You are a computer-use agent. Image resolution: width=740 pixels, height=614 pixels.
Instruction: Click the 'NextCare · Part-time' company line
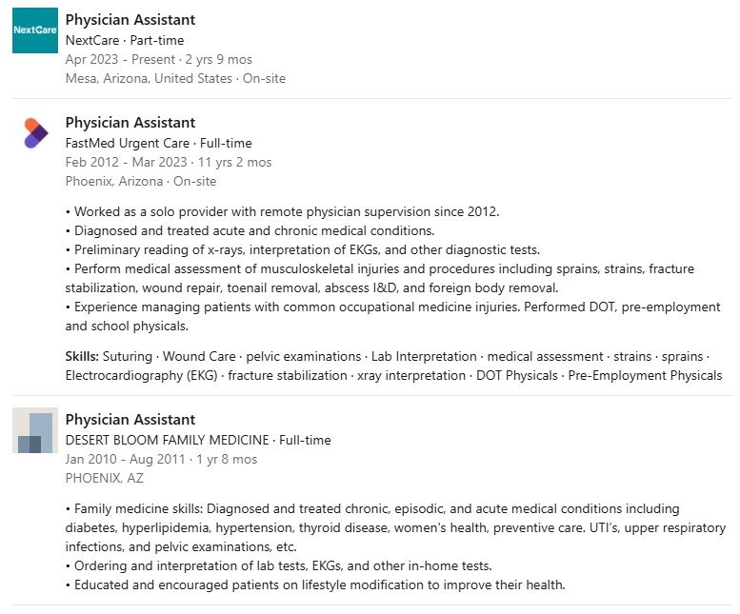(124, 40)
